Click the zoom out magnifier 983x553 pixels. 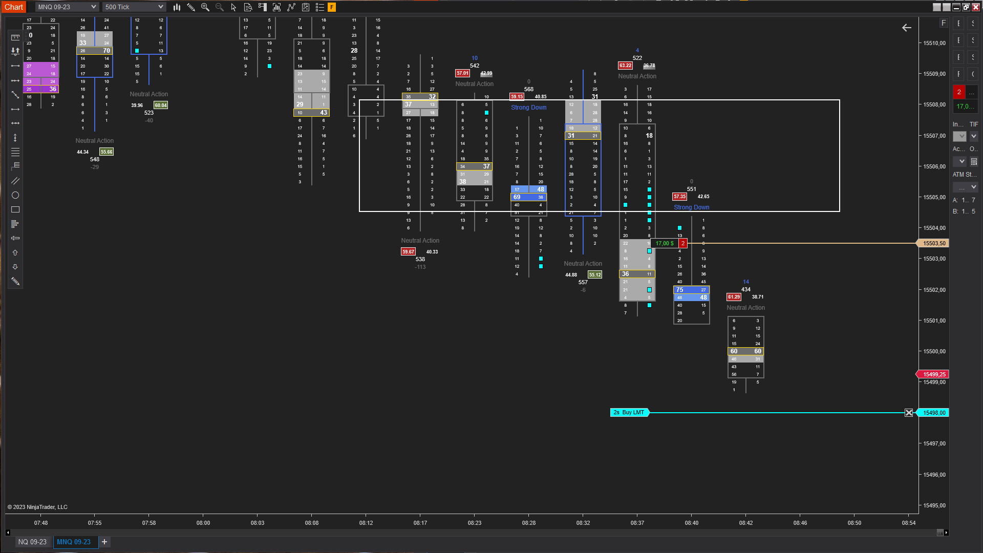220,7
